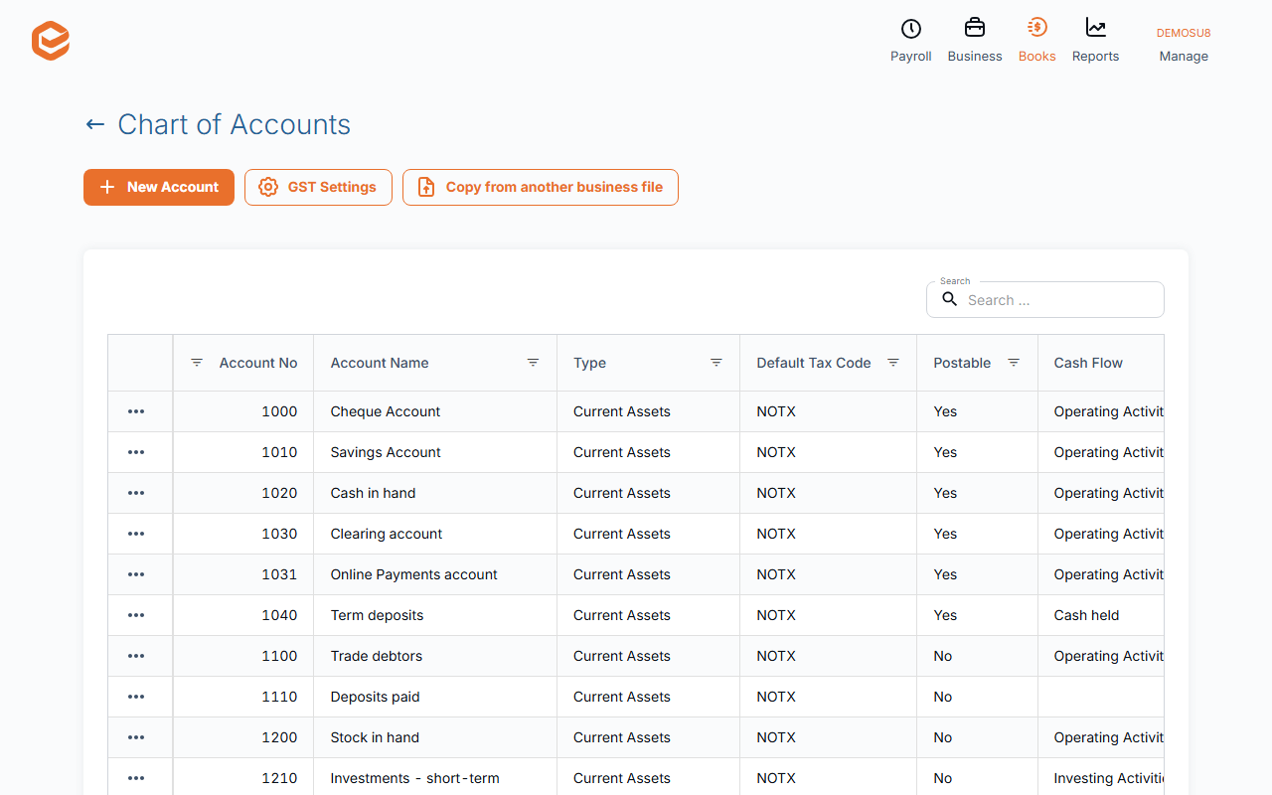
Task: Click account number 1000
Action: 279,411
